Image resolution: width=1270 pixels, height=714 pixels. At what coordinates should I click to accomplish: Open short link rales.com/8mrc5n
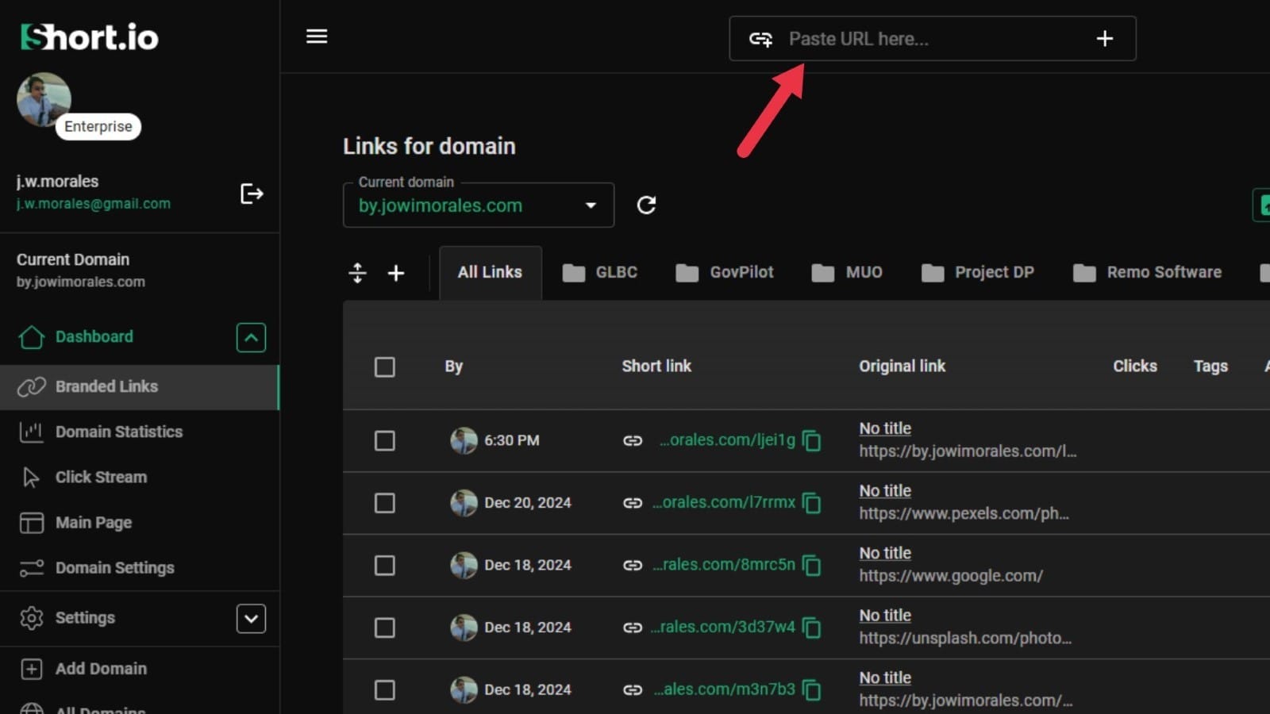pos(724,565)
